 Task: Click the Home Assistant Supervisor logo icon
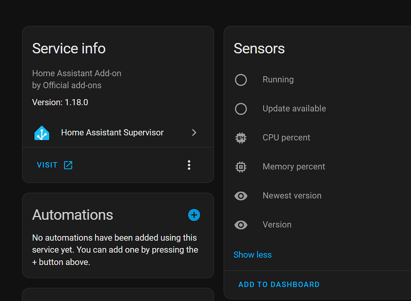click(x=42, y=132)
